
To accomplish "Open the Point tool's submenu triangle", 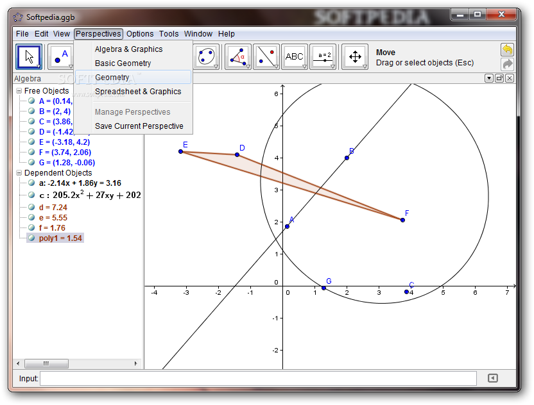I will (x=71, y=67).
